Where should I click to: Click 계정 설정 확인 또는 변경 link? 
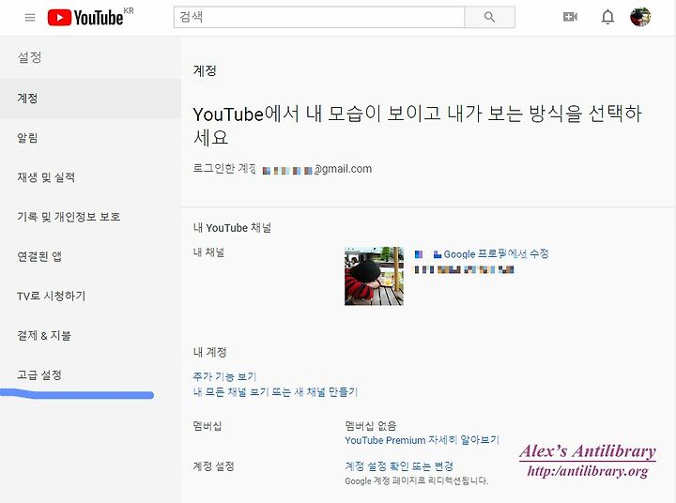click(399, 466)
